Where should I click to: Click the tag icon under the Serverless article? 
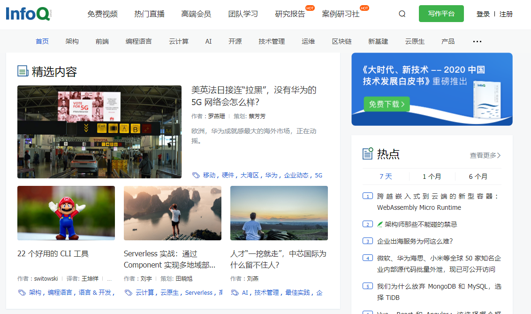[x=128, y=292]
